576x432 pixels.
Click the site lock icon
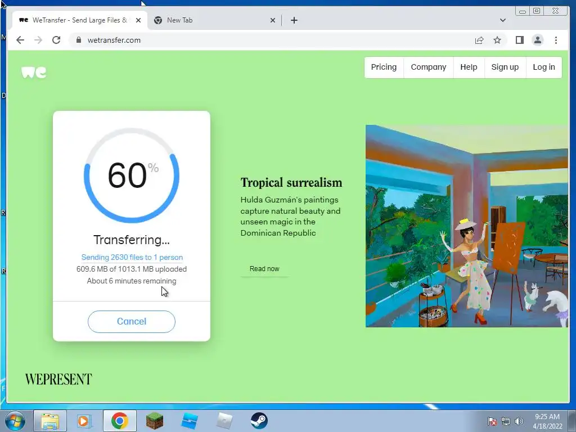78,40
